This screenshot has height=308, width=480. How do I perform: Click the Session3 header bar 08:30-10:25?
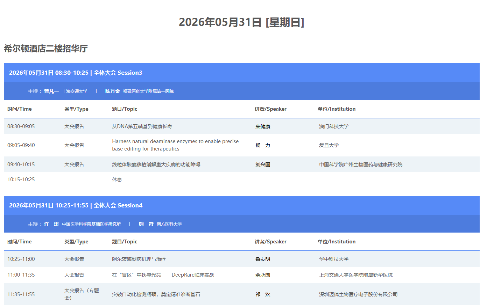point(242,73)
